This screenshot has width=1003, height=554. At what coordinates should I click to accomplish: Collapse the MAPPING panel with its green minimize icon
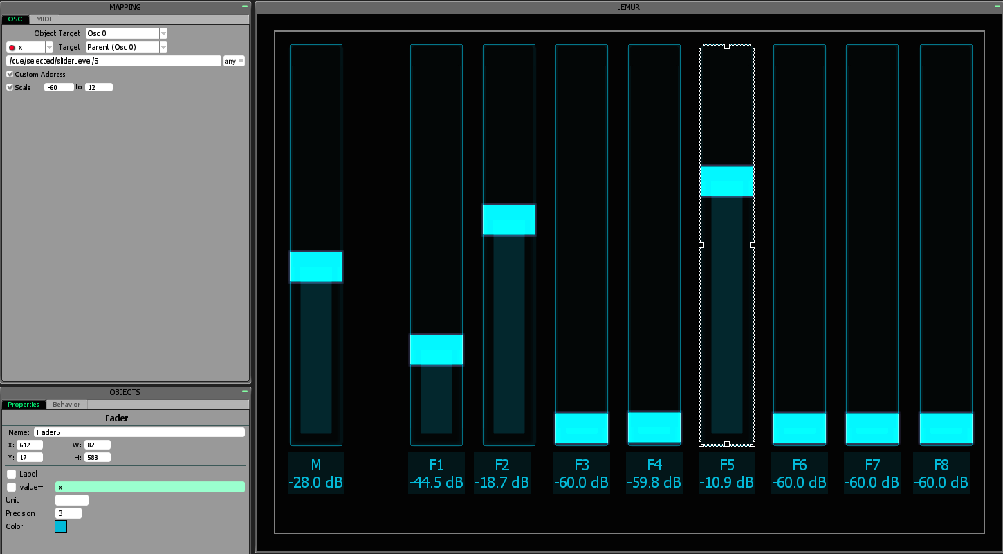tap(245, 6)
